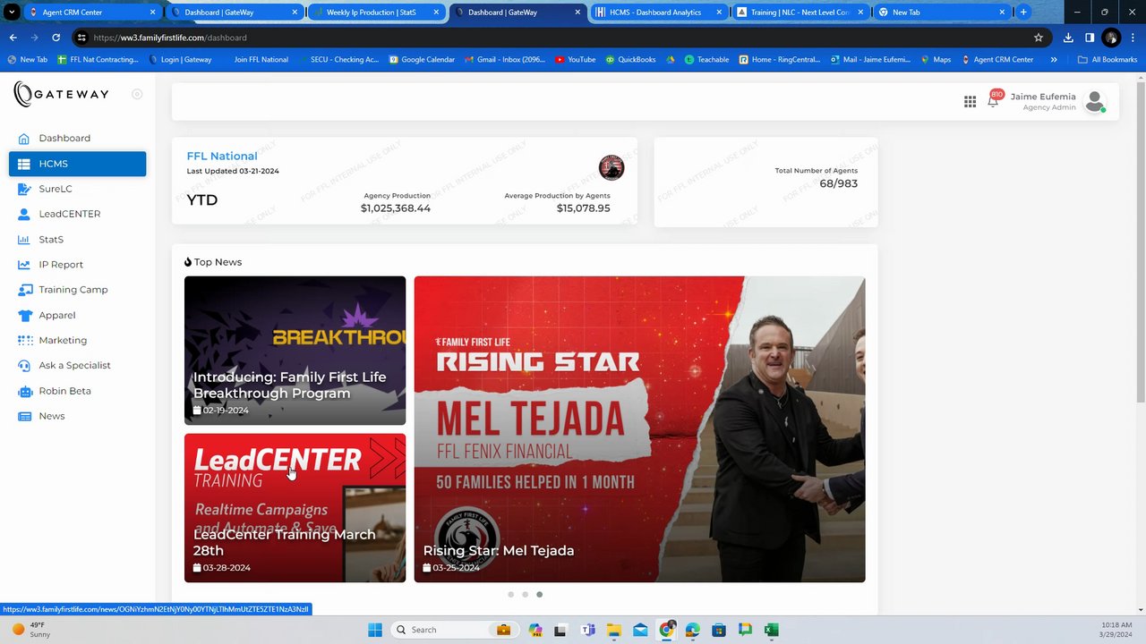Open Login Gateway bookmark
Screen dimensions: 1146x644
pos(180,60)
